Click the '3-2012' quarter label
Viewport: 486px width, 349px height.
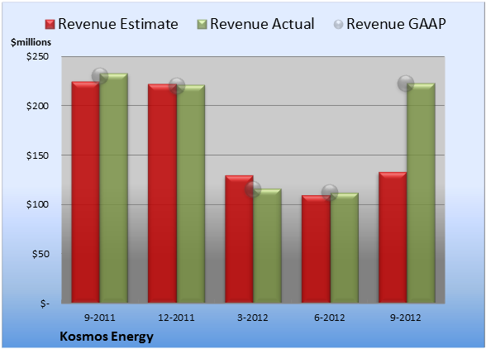tap(253, 318)
